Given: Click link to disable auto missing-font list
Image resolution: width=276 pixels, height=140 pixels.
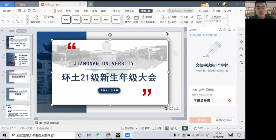Looking at the screenshot, I should [203, 35].
